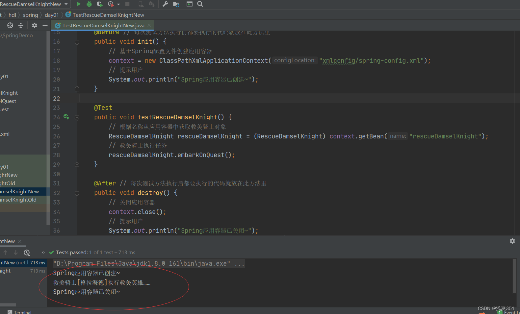
Task: Run the current configuration with the green play icon
Action: click(78, 4)
